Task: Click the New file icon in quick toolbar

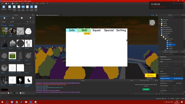Action: click(x=6, y=3)
